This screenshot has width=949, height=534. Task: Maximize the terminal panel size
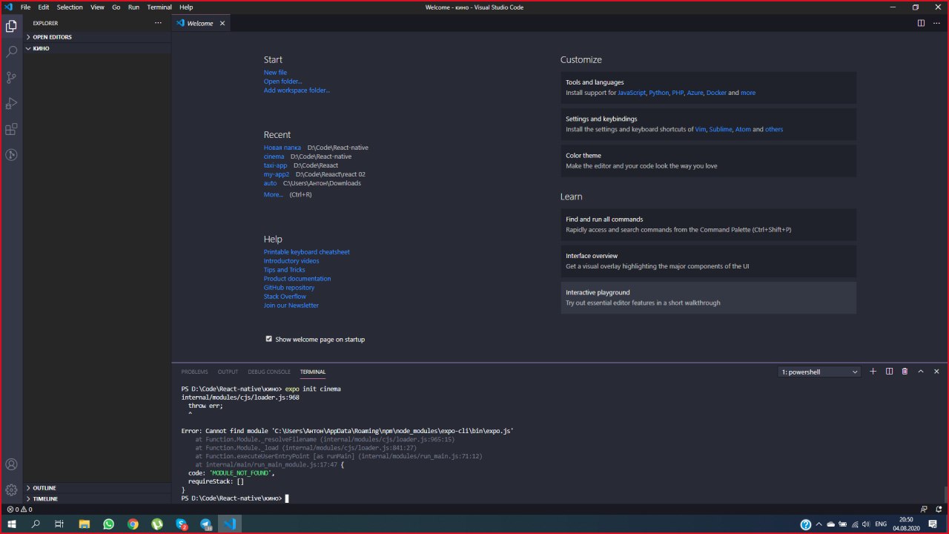pyautogui.click(x=921, y=372)
